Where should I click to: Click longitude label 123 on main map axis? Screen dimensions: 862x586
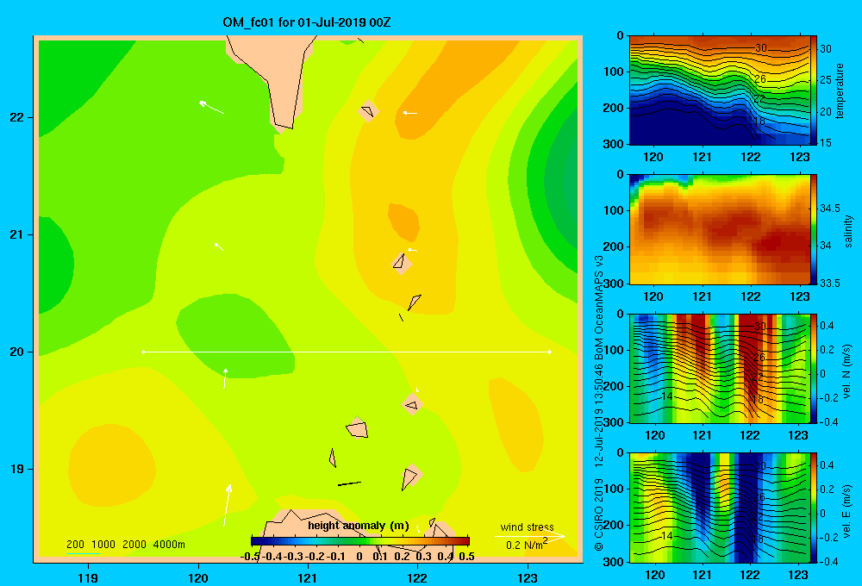coord(528,577)
